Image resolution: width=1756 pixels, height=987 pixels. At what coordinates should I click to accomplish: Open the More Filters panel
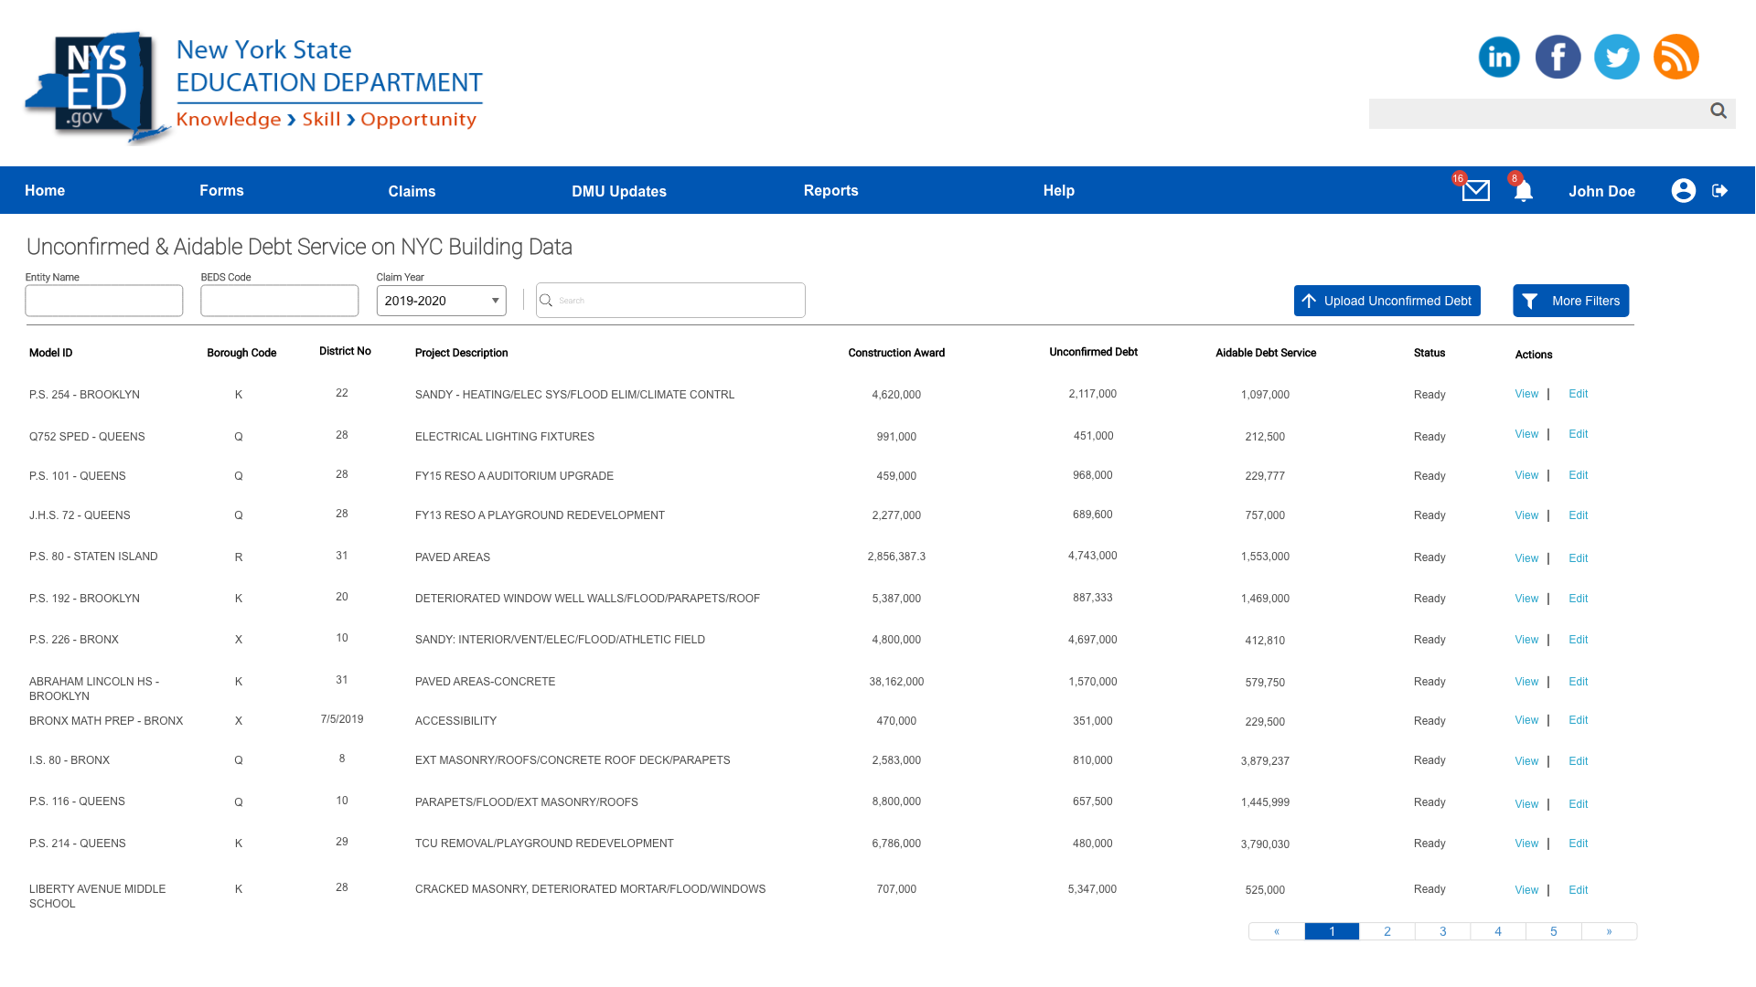coord(1570,301)
